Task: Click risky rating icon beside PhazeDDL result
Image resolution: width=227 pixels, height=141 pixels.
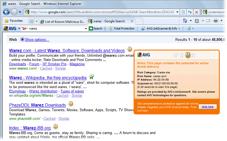Action: pos(71,104)
